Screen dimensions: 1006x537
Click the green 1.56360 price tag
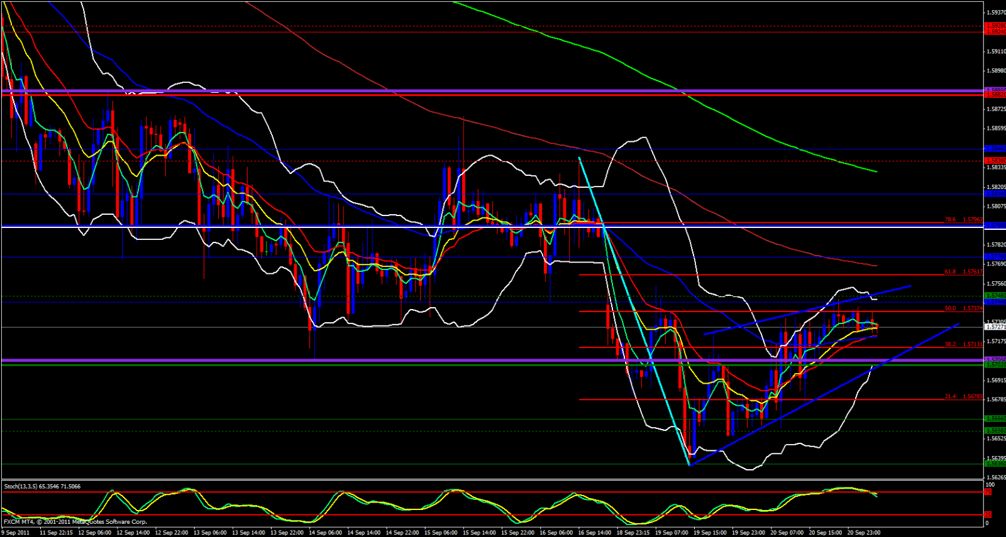click(995, 464)
